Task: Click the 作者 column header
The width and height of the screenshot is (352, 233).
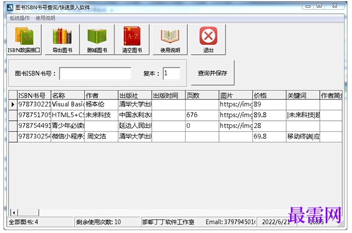Action: click(x=101, y=96)
